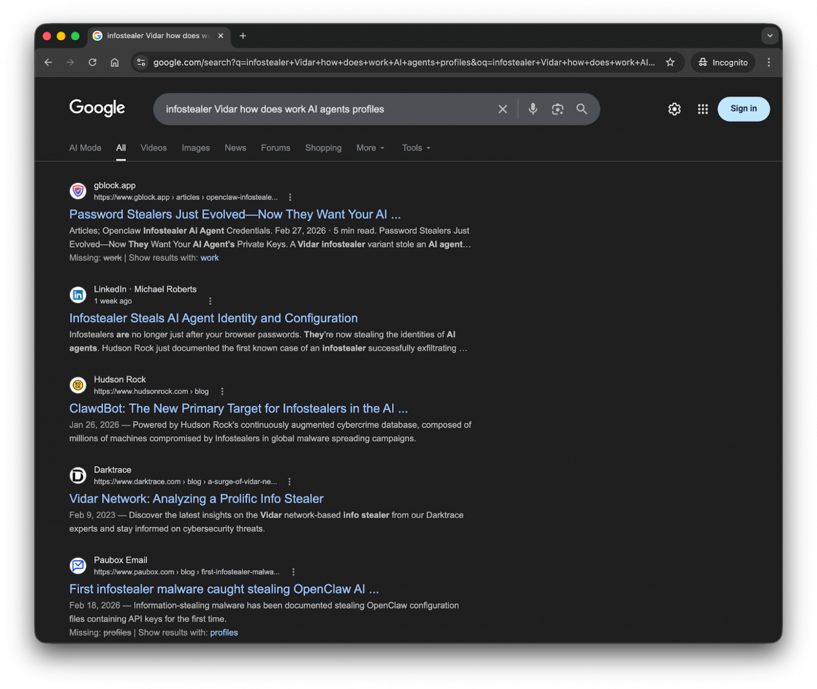Screen dimensions: 817x689
Task: Click the LinkedIn site favicon
Action: tap(78, 295)
